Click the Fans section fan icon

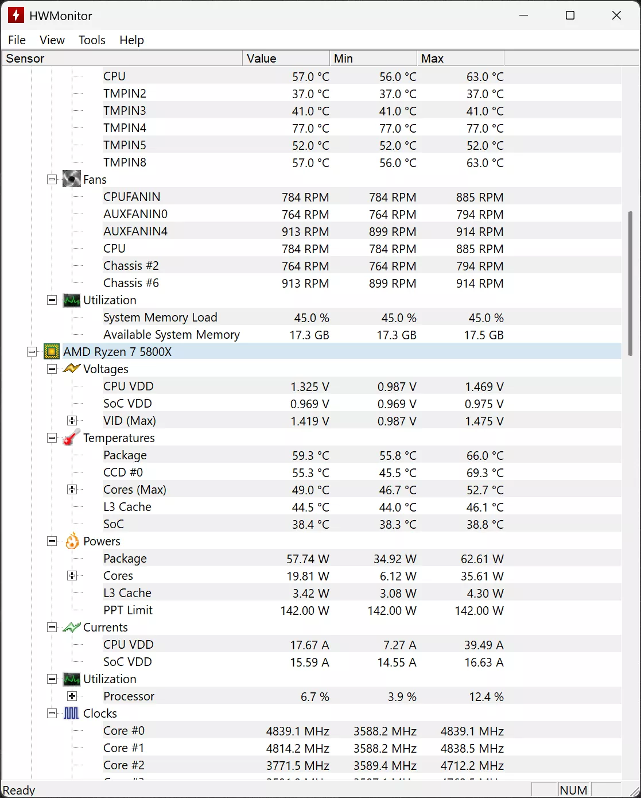pos(71,179)
